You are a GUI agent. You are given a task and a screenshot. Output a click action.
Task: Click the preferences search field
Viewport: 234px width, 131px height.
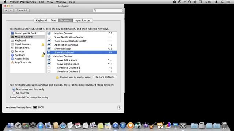coord(107,11)
